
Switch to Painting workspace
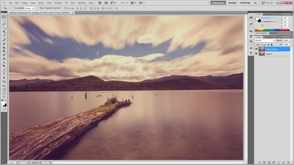click(x=245, y=3)
